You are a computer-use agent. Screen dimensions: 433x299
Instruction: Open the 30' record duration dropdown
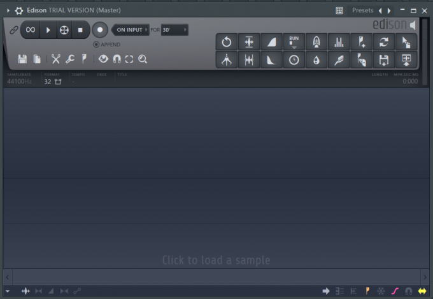click(x=174, y=29)
